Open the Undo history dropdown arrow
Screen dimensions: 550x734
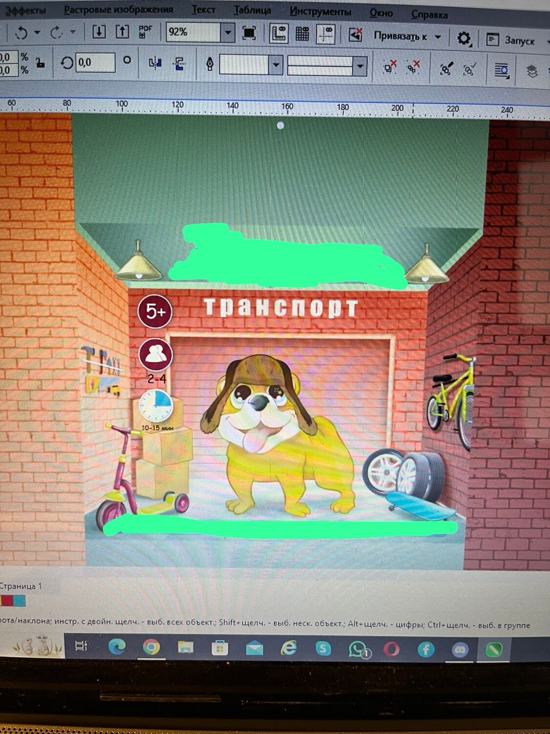(x=37, y=33)
